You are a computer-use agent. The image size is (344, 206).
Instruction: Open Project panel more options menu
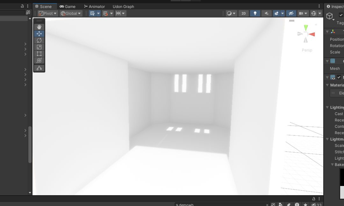tap(319, 199)
